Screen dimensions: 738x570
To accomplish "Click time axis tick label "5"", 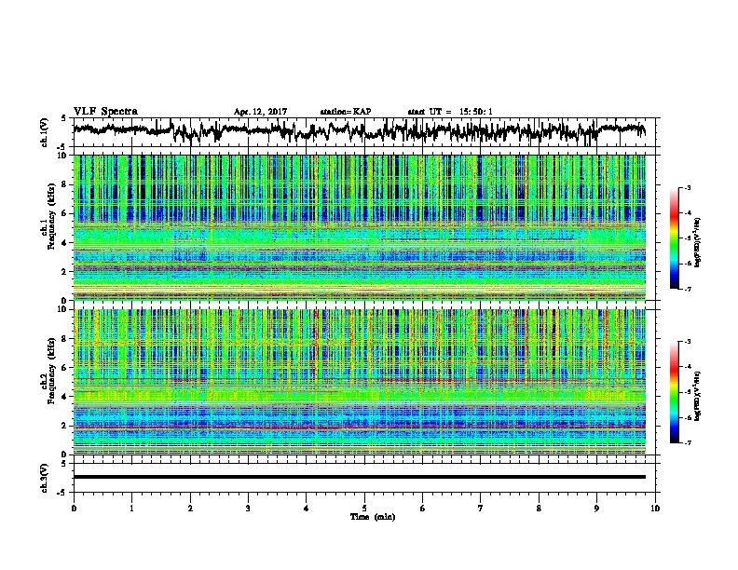I will pos(364,509).
